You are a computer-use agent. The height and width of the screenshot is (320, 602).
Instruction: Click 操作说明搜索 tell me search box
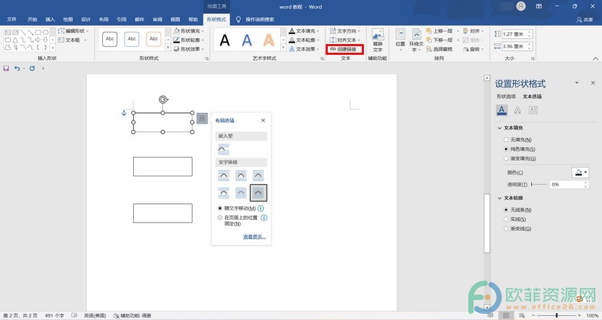point(256,19)
